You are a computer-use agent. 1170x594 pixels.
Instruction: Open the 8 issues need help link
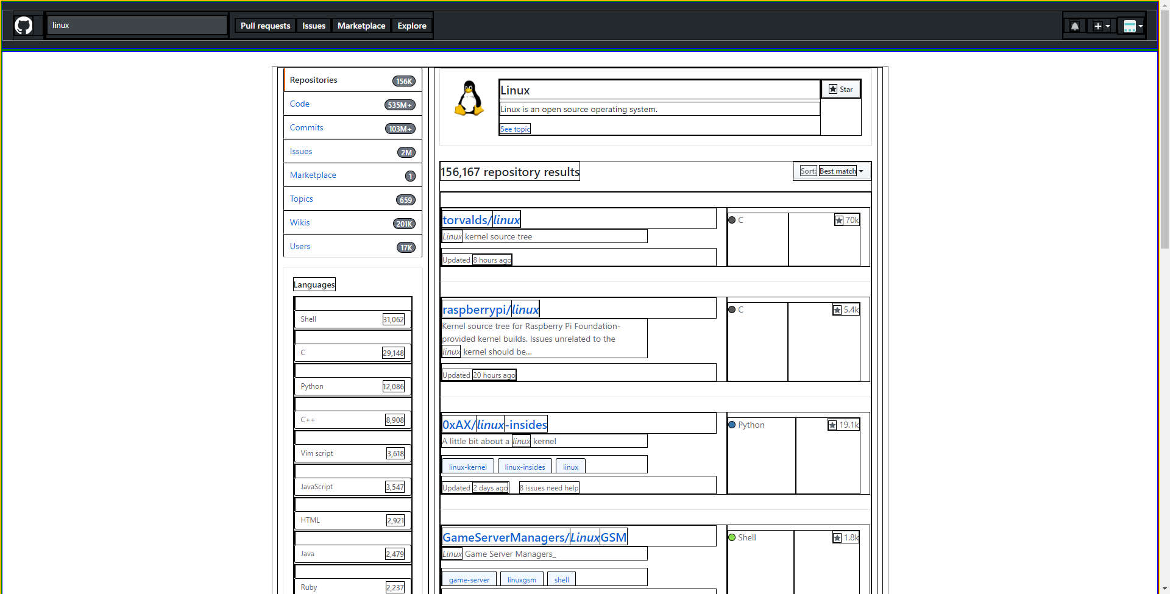[549, 488]
